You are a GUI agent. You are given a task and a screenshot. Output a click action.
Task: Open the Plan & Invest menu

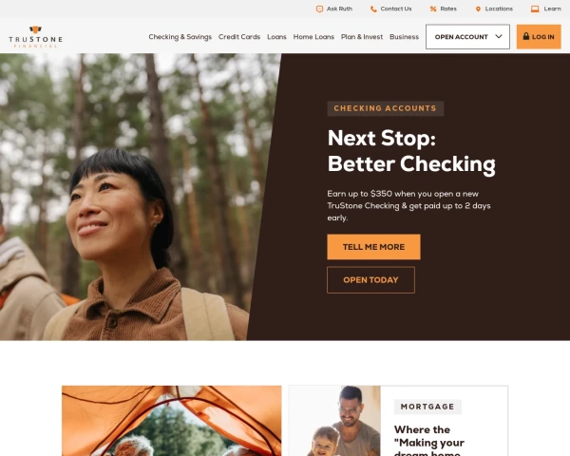(362, 37)
